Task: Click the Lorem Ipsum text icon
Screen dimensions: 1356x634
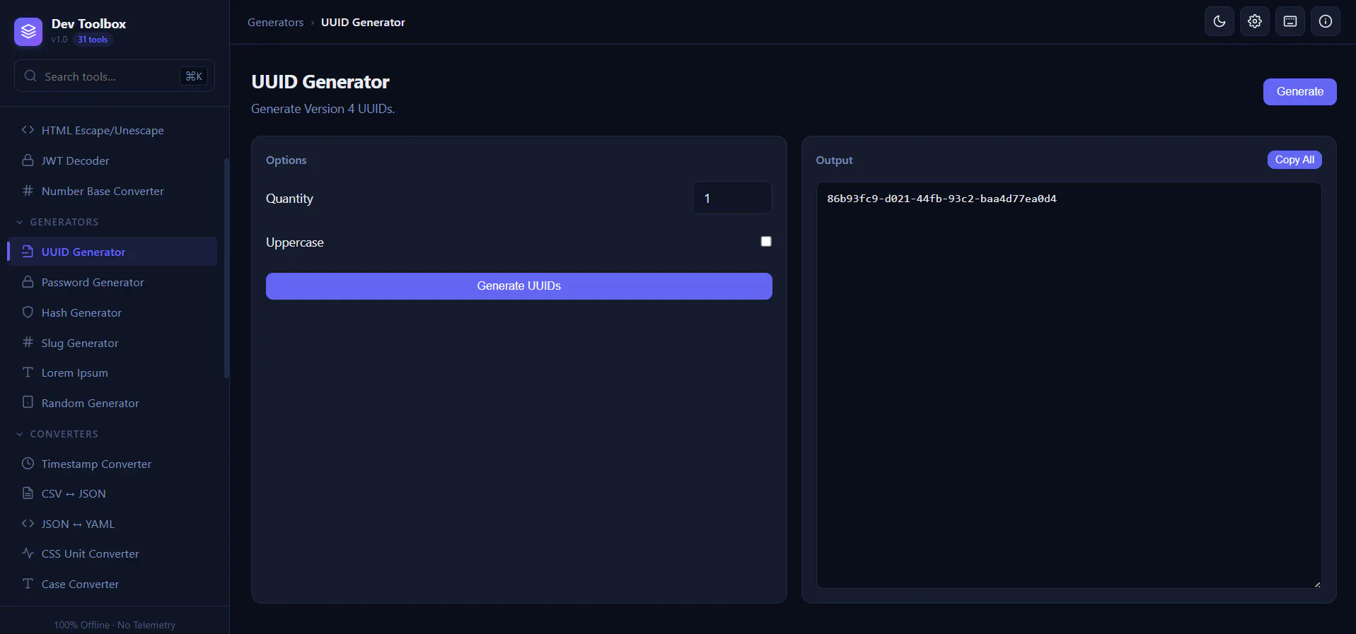Action: 28,372
